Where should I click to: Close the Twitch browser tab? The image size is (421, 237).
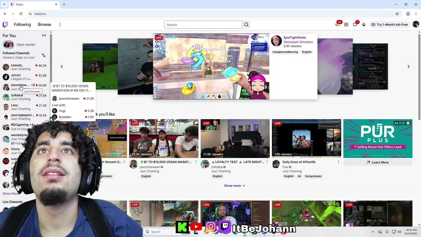(x=56, y=4)
